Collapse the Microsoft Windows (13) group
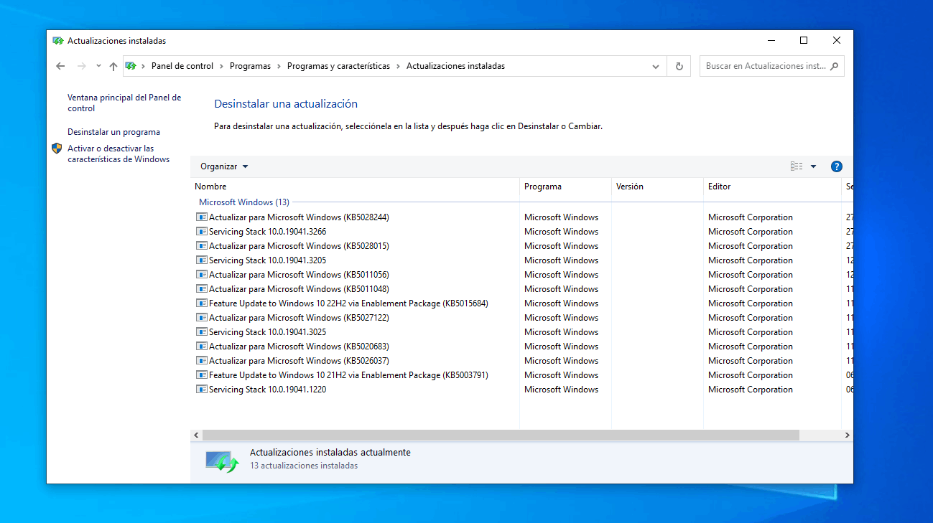 pos(244,202)
